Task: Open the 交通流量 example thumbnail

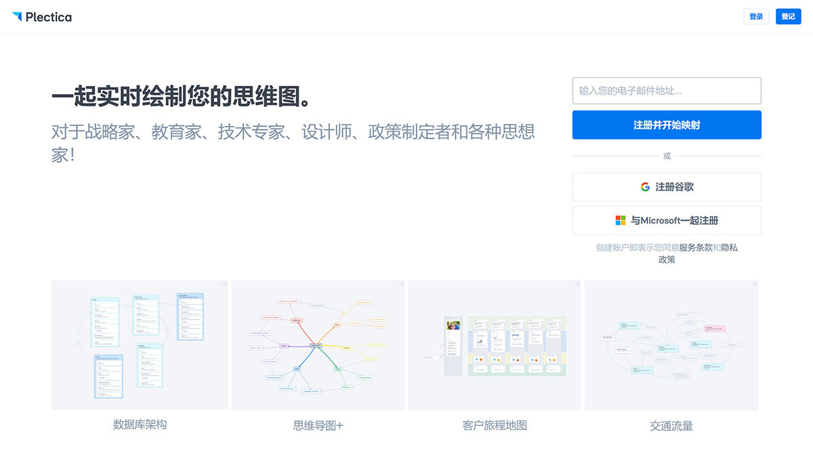Action: pyautogui.click(x=670, y=345)
